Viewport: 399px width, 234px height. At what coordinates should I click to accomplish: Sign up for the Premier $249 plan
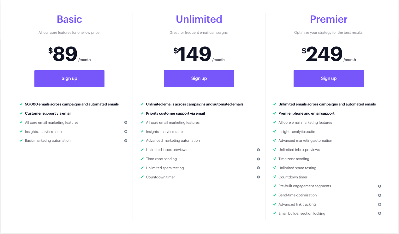329,79
